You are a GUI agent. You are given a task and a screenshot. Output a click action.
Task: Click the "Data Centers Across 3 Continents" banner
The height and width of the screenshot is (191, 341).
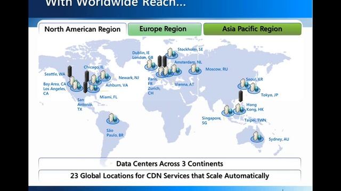(x=169, y=164)
